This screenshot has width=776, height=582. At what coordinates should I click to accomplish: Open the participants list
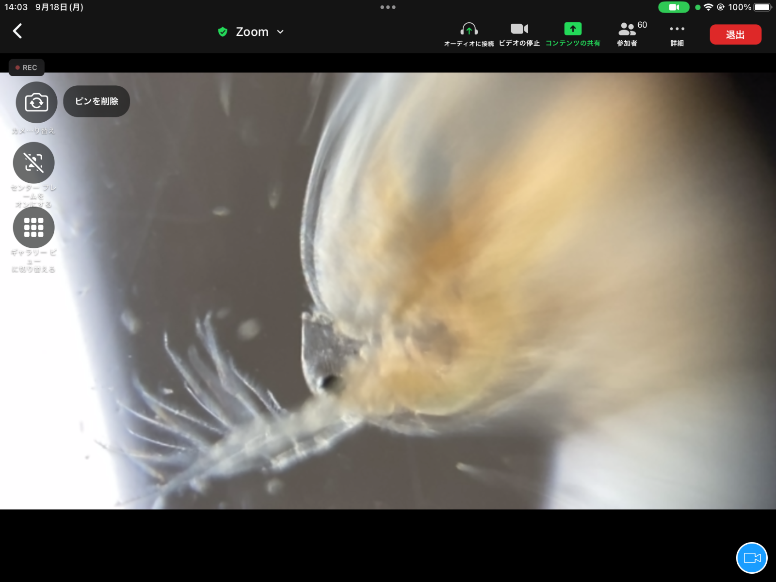(627, 34)
